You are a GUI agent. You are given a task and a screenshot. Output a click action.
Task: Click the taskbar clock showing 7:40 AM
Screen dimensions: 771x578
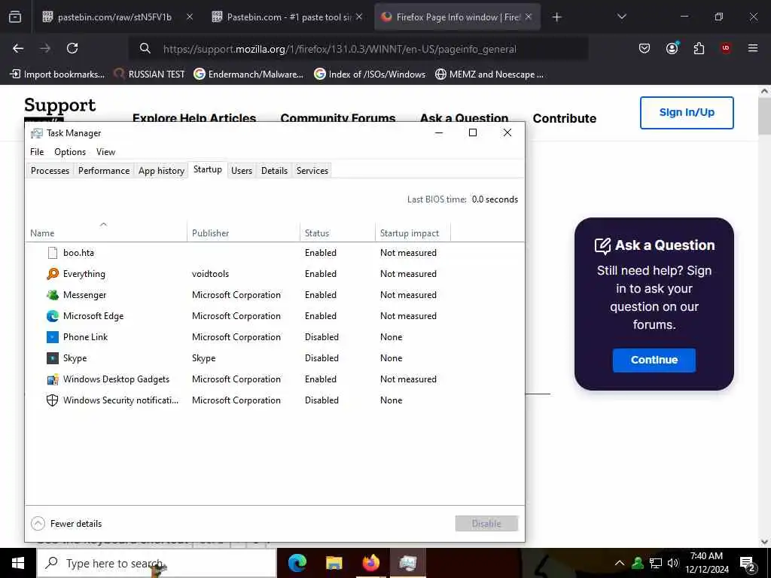pyautogui.click(x=706, y=563)
